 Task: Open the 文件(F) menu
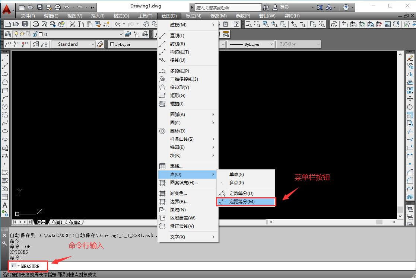tap(28, 16)
